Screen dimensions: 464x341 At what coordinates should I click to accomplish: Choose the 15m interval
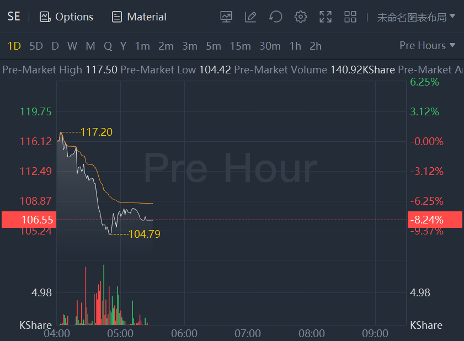[x=240, y=46]
